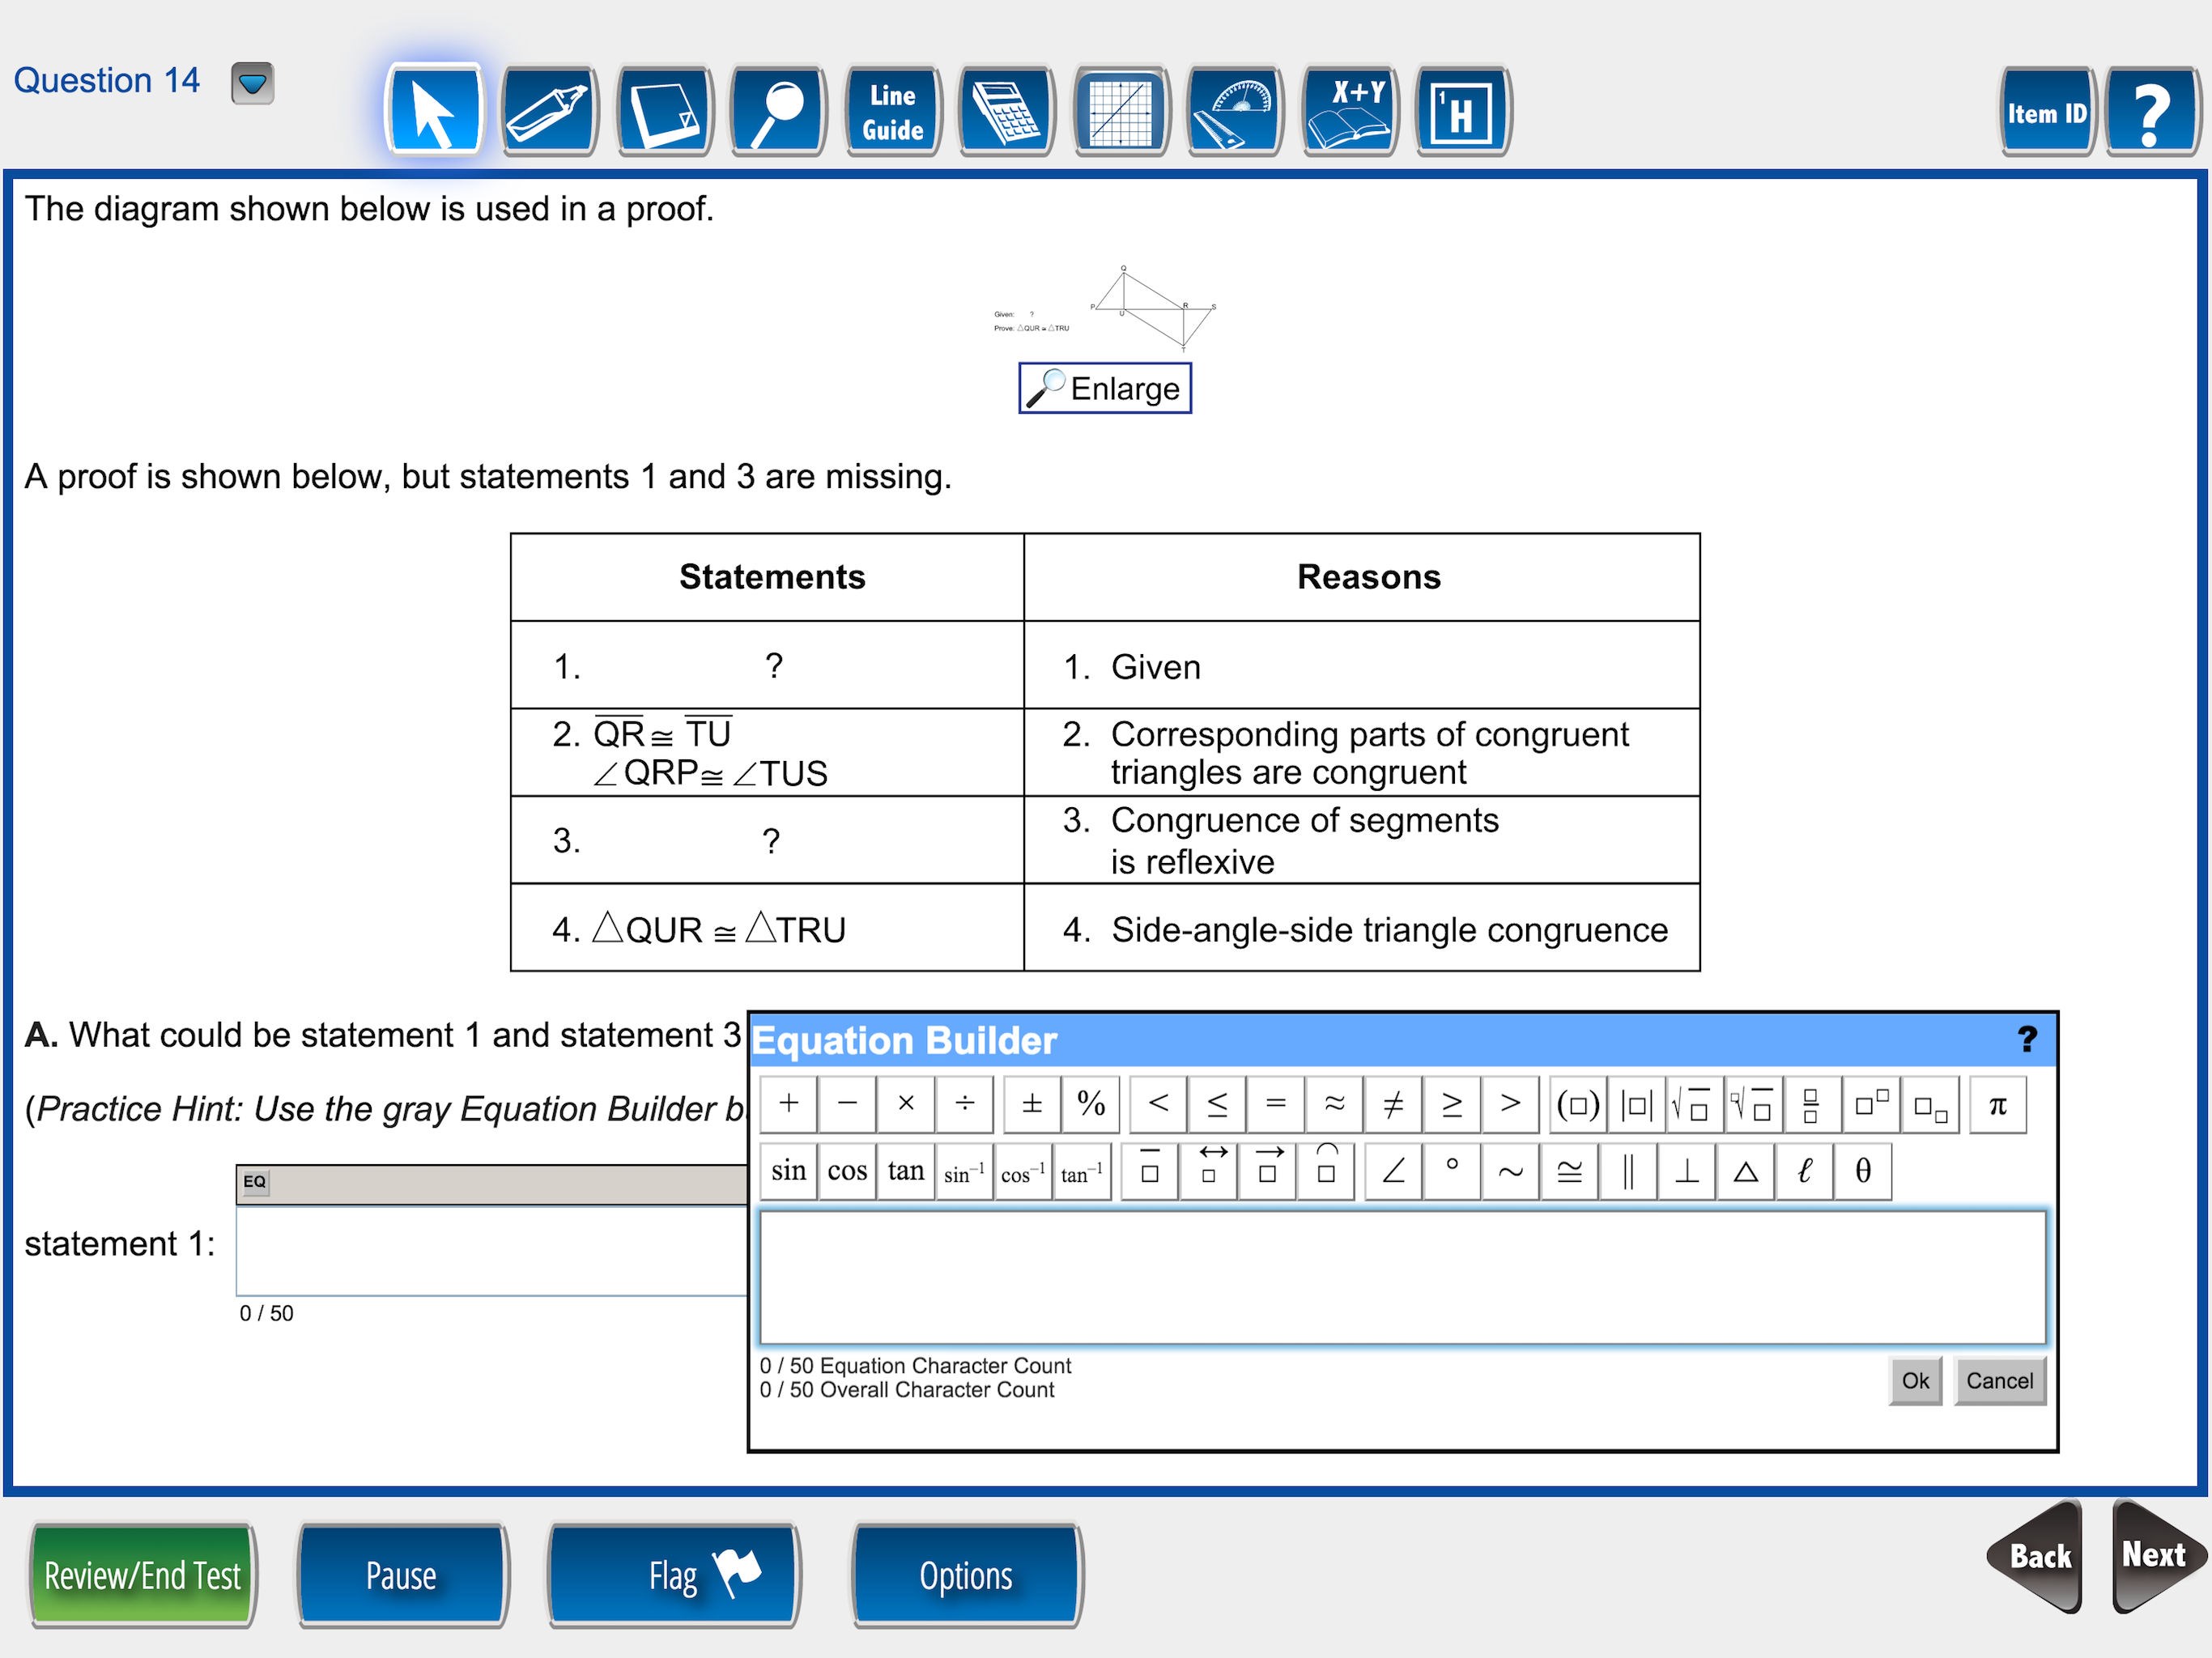Confirm the equation with Ok
Screen dimensions: 2212x1658
[1913, 1381]
